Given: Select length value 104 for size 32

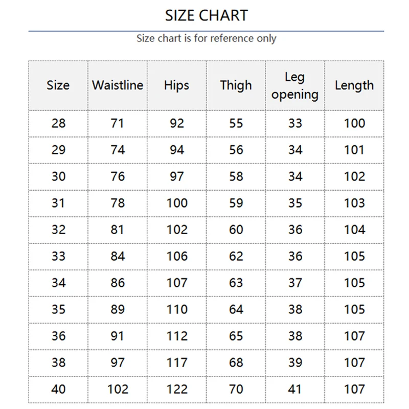Looking at the screenshot, I should point(354,230).
